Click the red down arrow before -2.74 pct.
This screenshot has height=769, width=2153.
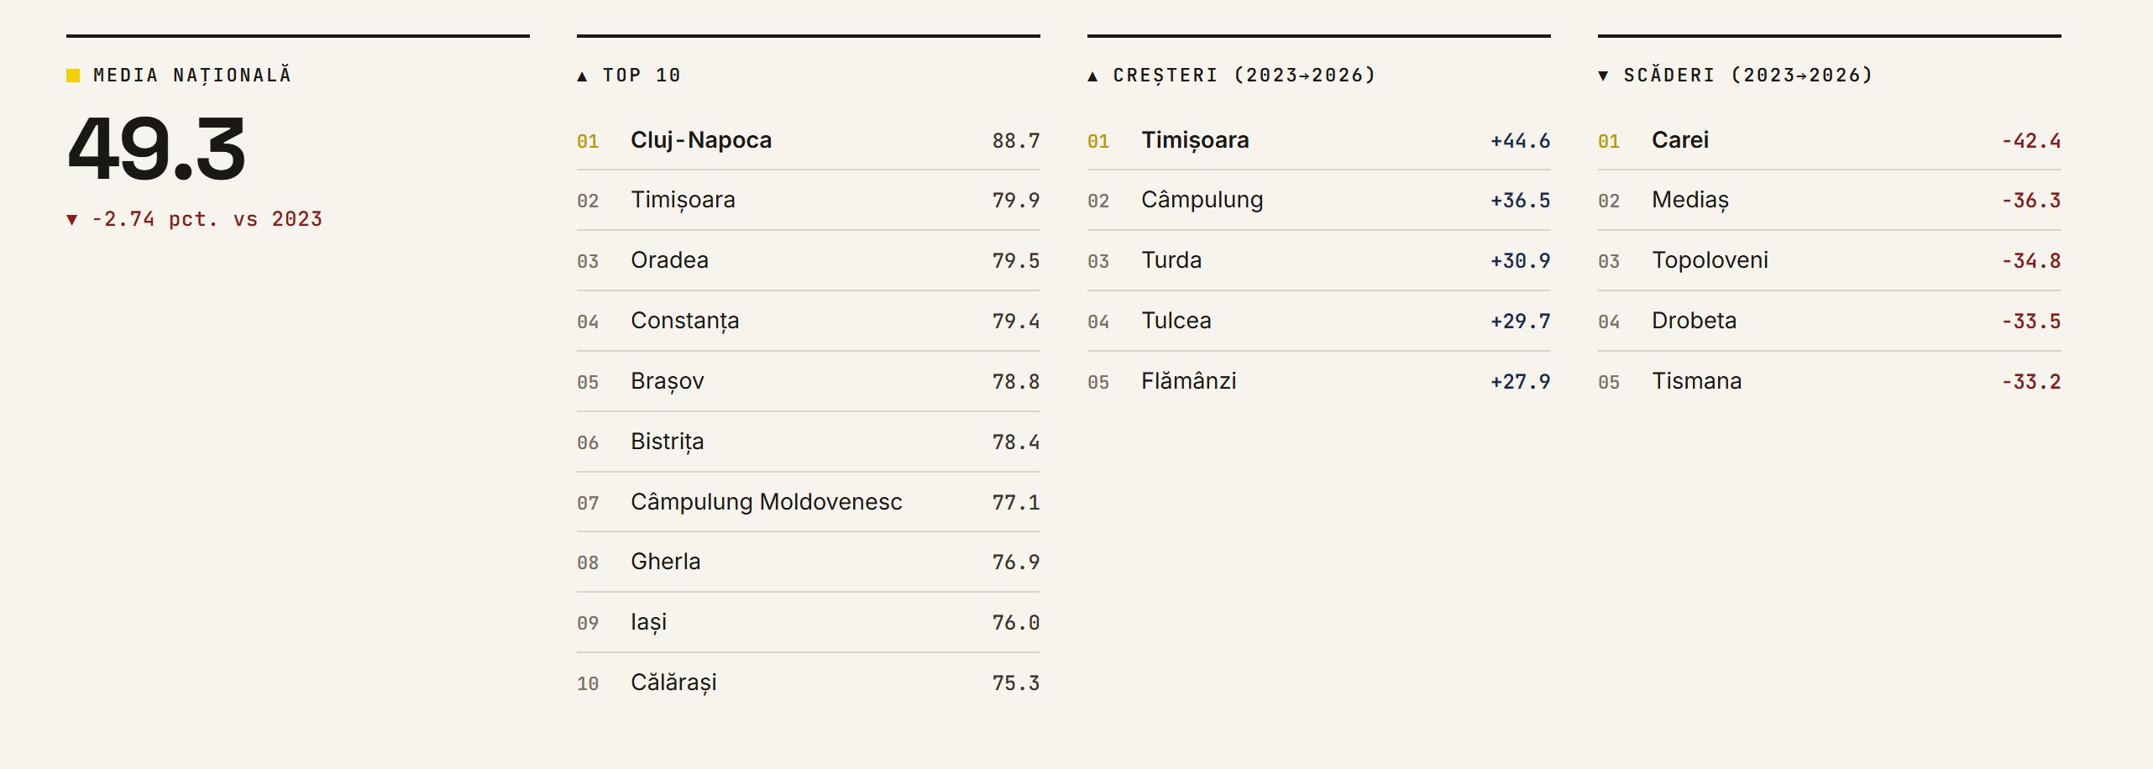72,220
